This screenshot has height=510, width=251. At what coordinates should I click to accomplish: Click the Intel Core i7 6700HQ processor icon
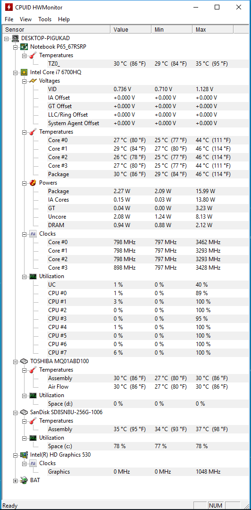coord(24,72)
